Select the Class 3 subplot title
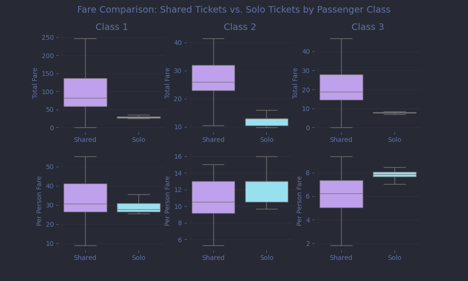This screenshot has width=468, height=281. click(x=367, y=27)
